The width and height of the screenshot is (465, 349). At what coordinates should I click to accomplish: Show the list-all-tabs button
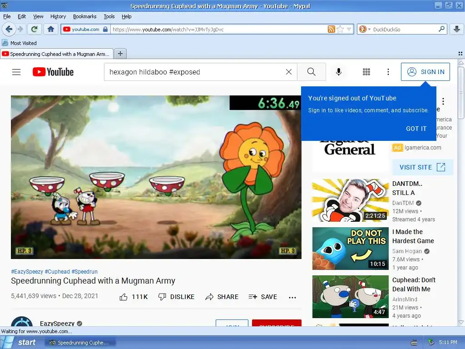[460, 54]
